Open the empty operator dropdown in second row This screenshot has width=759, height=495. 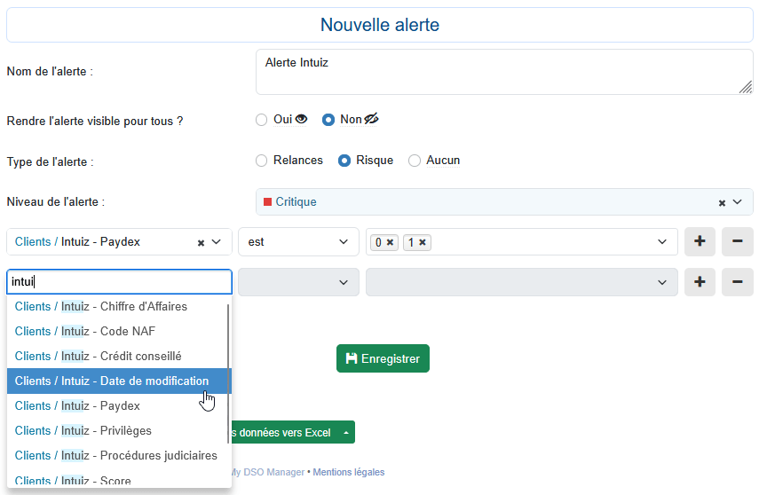[298, 282]
